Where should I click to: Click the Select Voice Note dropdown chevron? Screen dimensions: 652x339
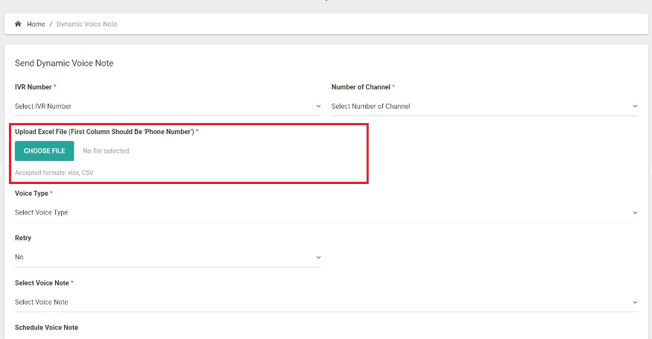coord(635,302)
